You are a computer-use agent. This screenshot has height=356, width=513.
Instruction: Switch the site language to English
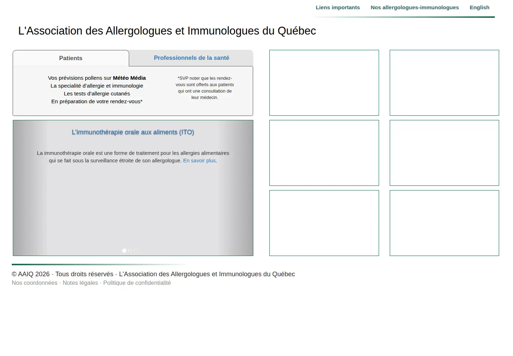coord(480,7)
